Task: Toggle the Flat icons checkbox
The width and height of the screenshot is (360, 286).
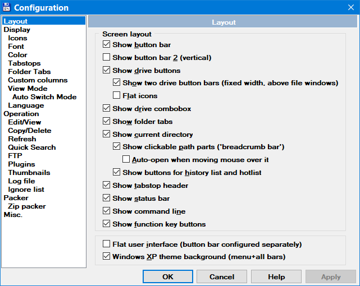Action: coord(117,96)
